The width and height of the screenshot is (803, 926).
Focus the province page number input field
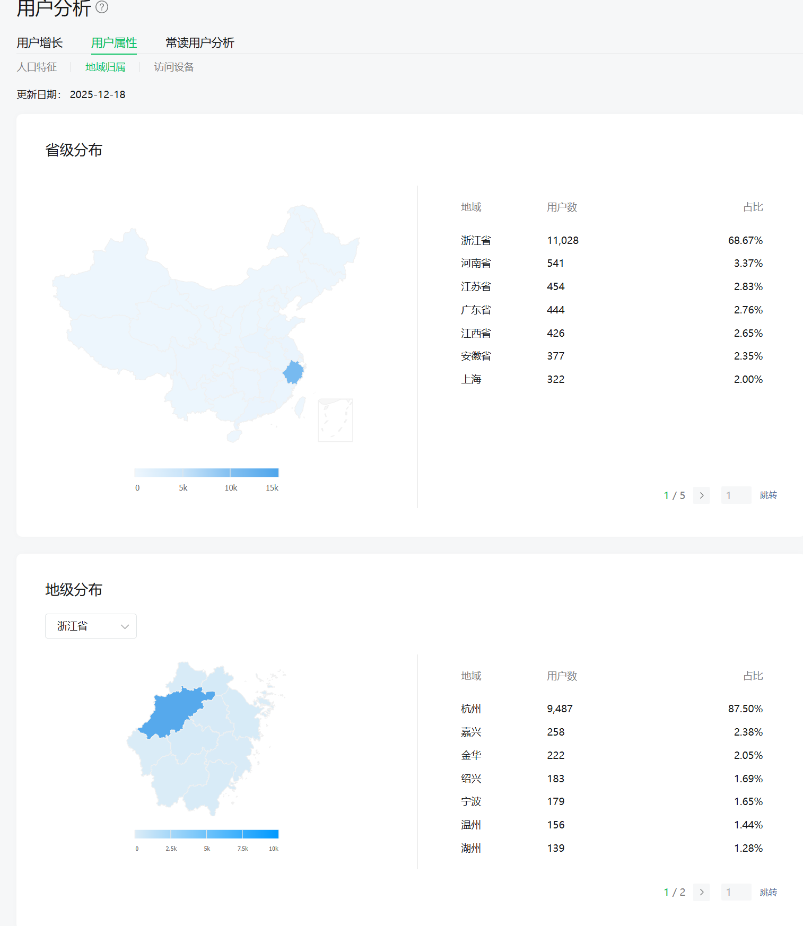(x=736, y=495)
